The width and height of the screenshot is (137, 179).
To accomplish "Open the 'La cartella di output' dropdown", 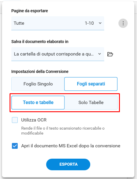I will (x=58, y=54).
